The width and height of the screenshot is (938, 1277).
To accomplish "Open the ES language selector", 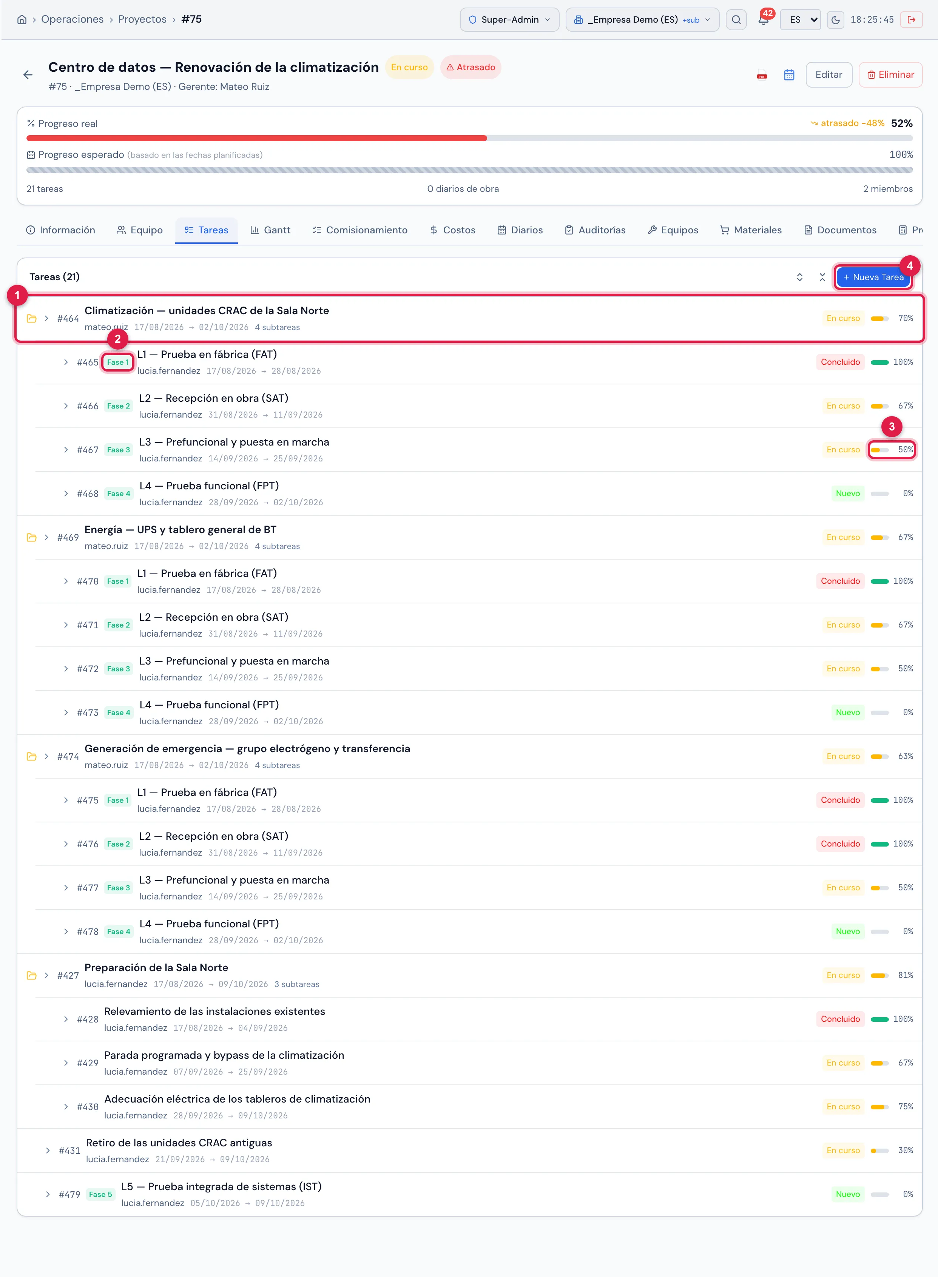I will tap(800, 19).
